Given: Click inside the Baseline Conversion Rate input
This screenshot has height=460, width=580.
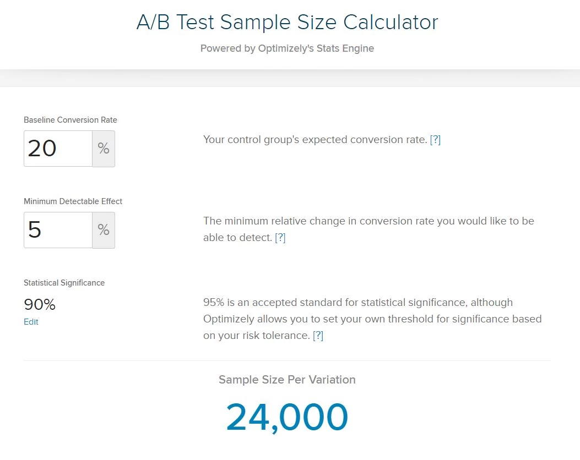Looking at the screenshot, I should pyautogui.click(x=57, y=149).
